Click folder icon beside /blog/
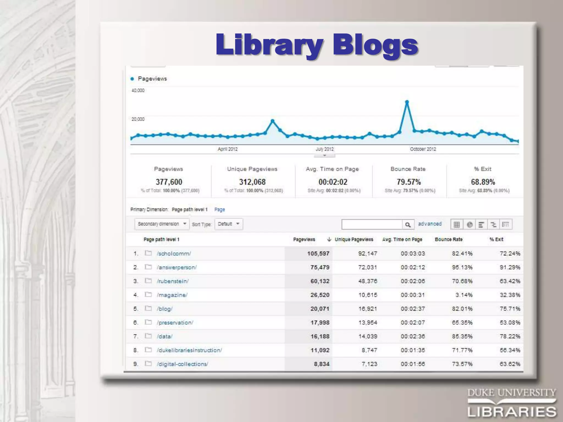This screenshot has width=563, height=422. pyautogui.click(x=148, y=308)
